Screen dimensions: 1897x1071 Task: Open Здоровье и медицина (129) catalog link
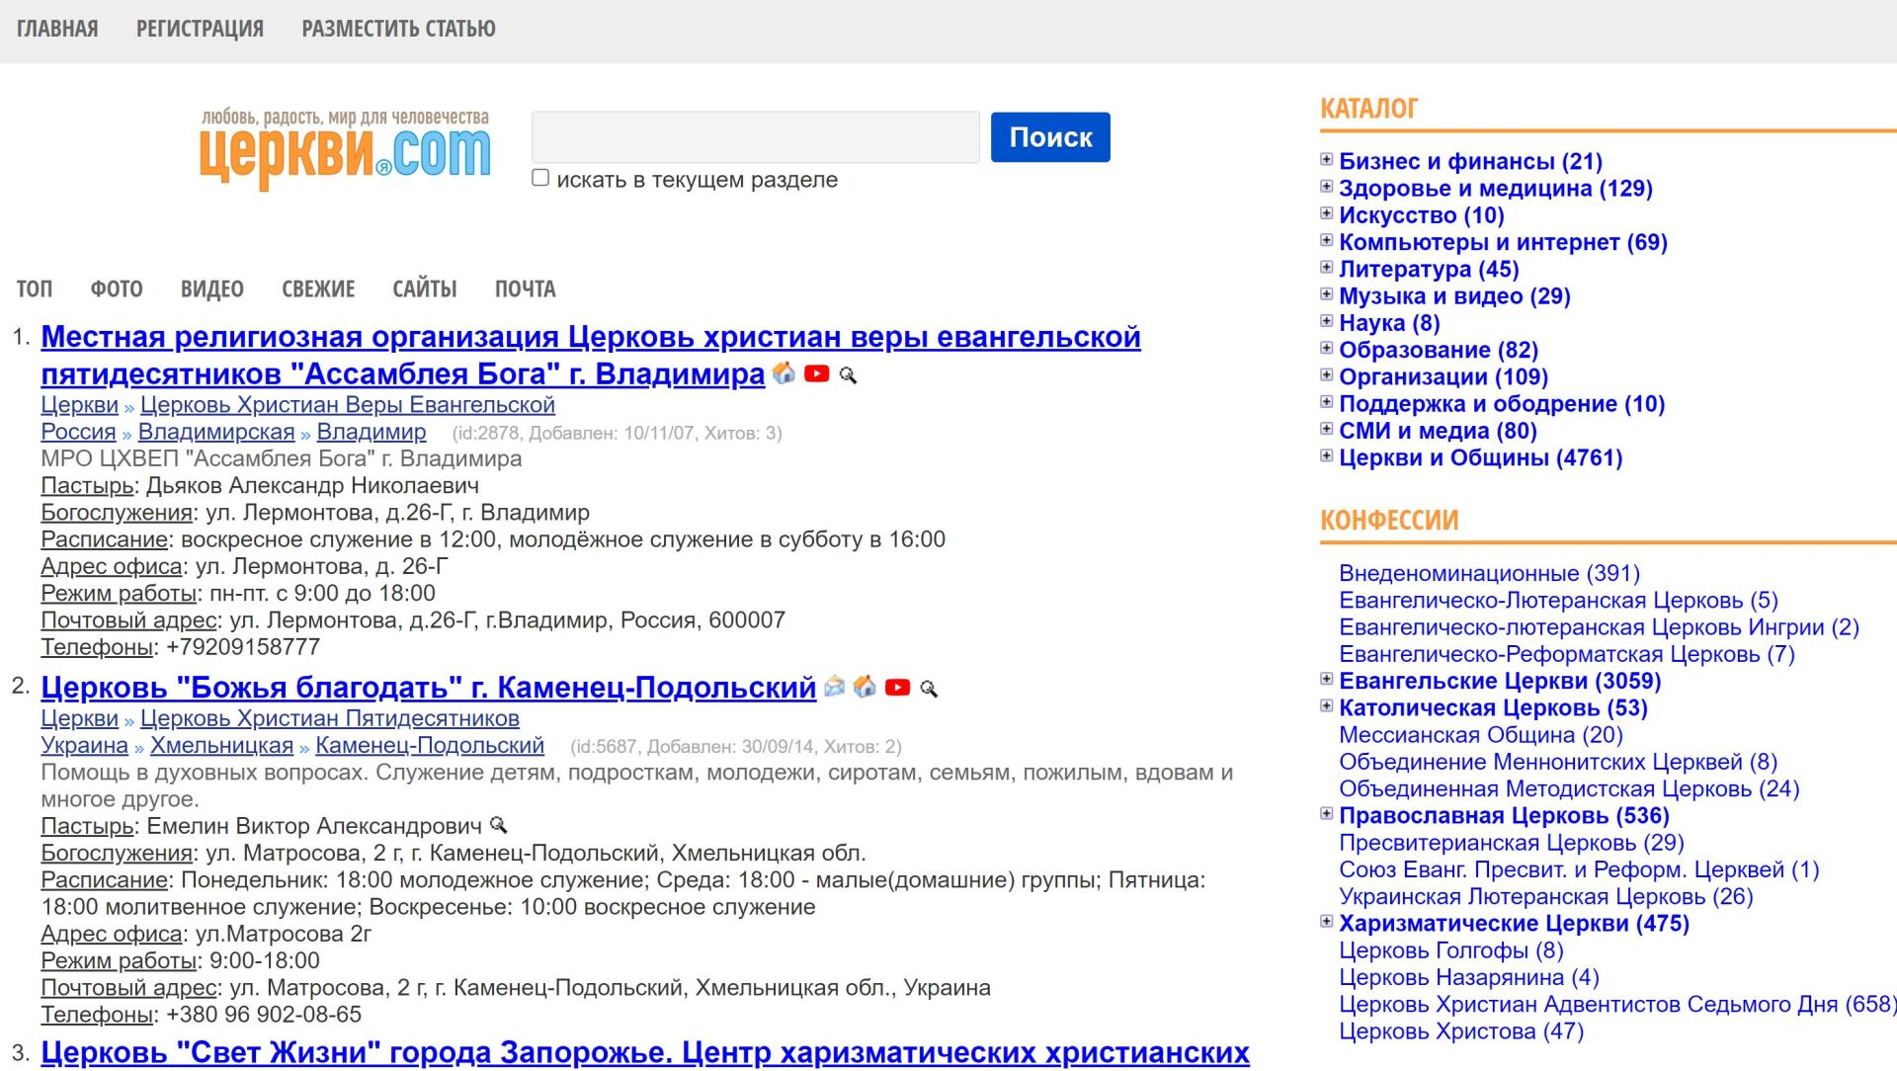tap(1496, 188)
